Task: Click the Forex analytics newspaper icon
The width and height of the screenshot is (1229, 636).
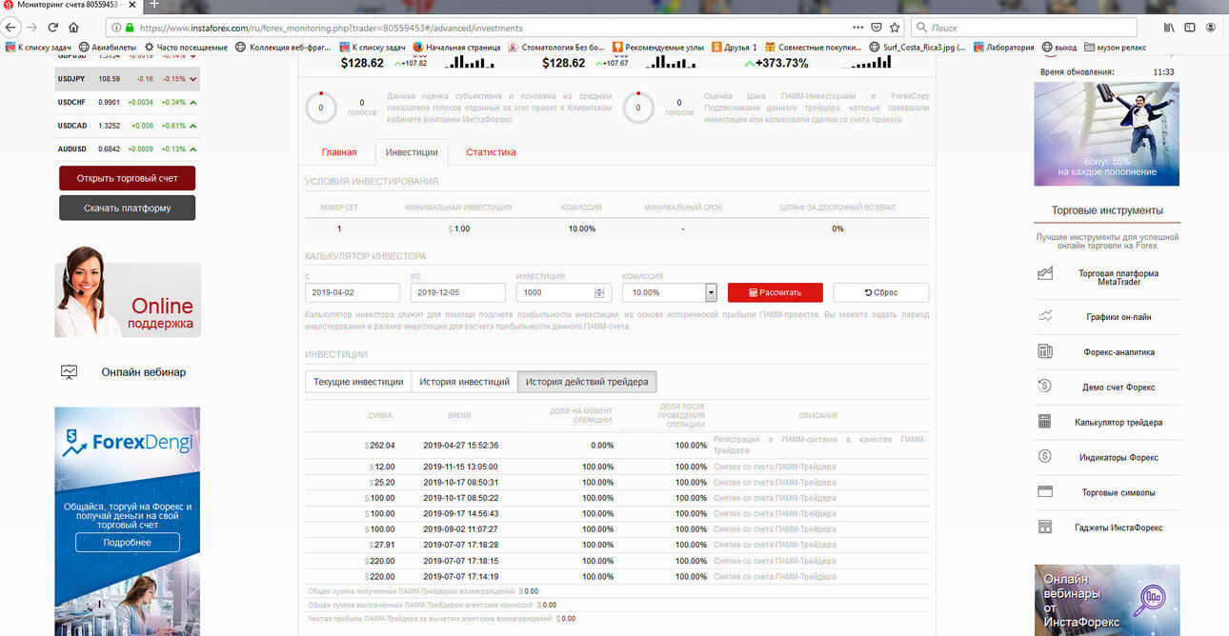Action: click(1045, 351)
